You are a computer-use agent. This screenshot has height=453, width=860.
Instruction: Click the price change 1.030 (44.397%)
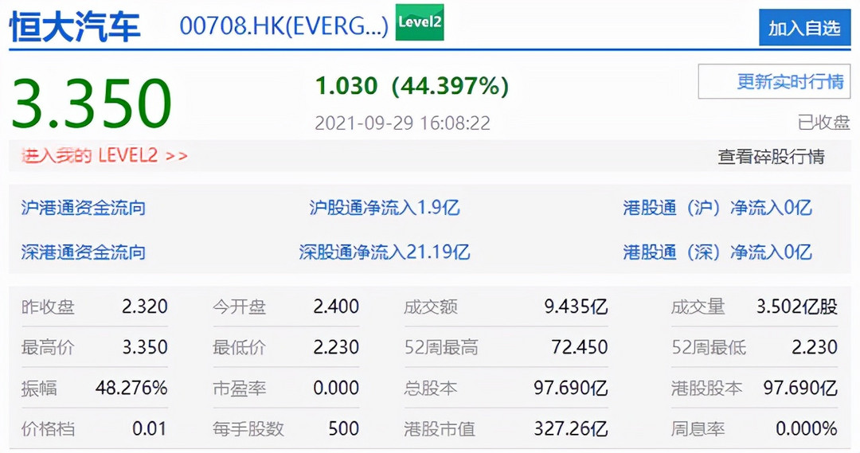(412, 86)
